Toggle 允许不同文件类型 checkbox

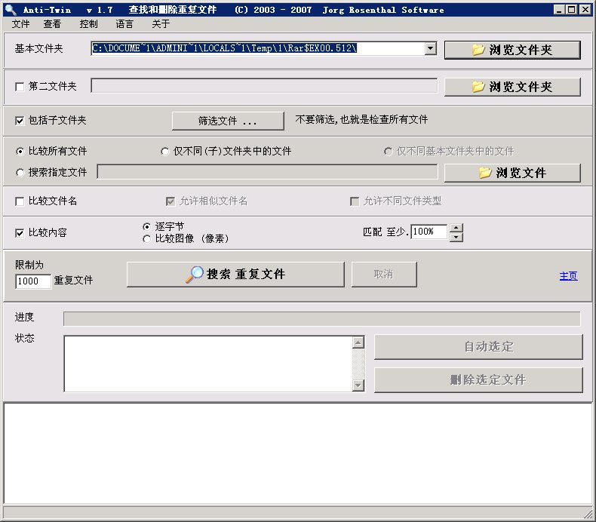click(355, 201)
